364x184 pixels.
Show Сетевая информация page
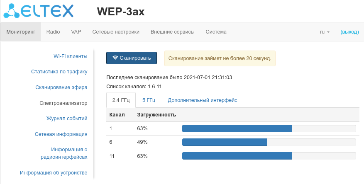pyautogui.click(x=61, y=134)
